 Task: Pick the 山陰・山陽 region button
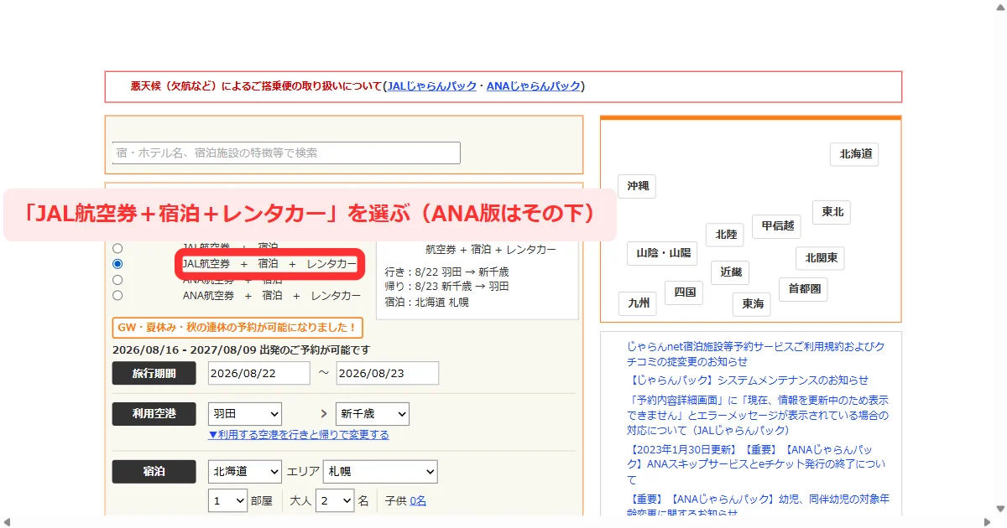[663, 253]
